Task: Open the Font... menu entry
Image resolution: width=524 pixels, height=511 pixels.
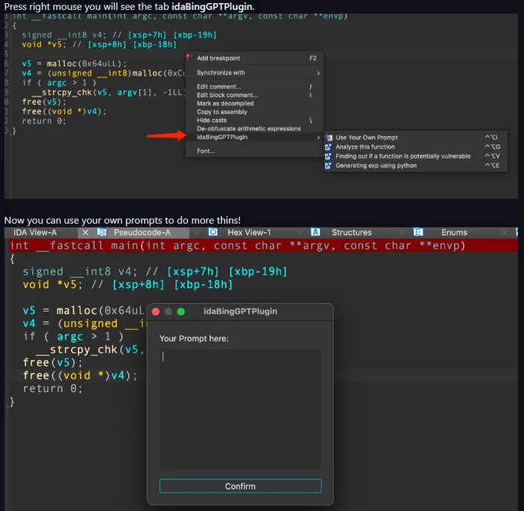Action: click(254, 151)
